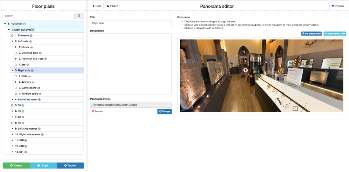
Task: Click the map icon next to Hunterian
Action: tap(25, 24)
